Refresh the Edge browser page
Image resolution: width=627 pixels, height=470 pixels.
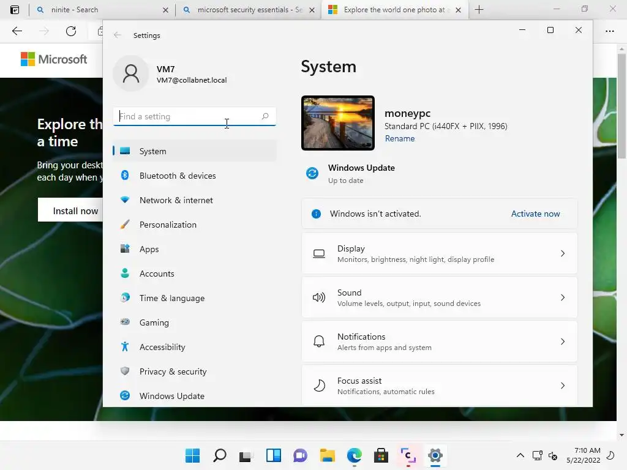coord(71,31)
